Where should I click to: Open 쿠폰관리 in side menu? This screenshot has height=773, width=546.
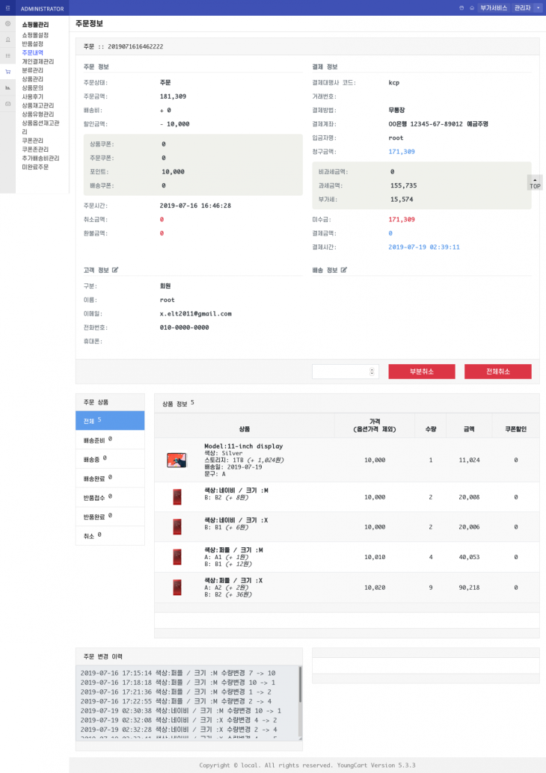point(33,141)
